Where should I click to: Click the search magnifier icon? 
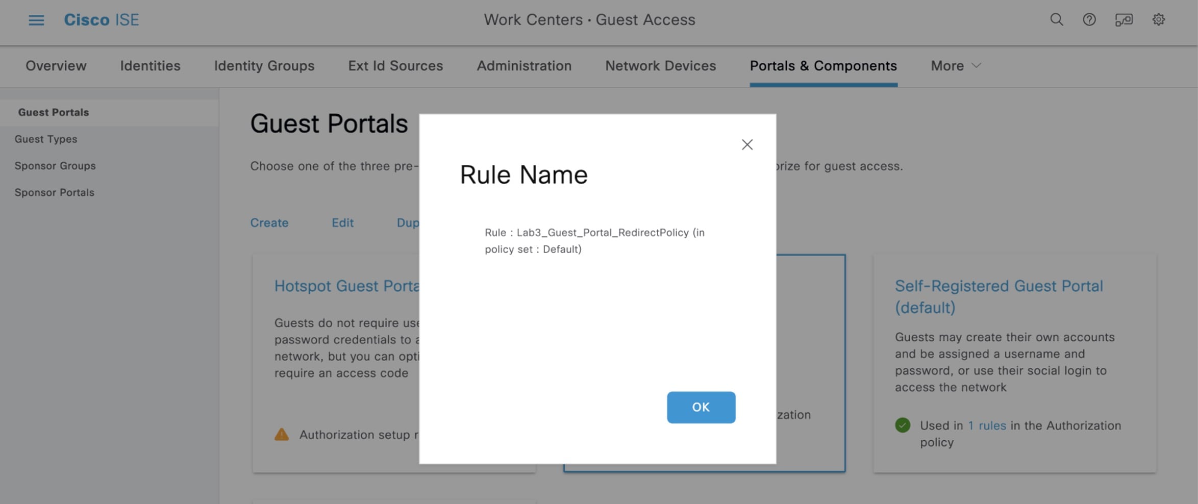[1056, 20]
